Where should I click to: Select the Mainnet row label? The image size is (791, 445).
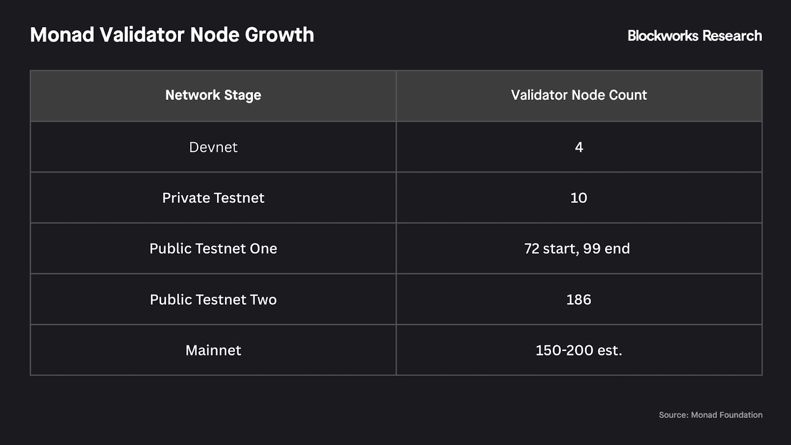click(x=213, y=351)
